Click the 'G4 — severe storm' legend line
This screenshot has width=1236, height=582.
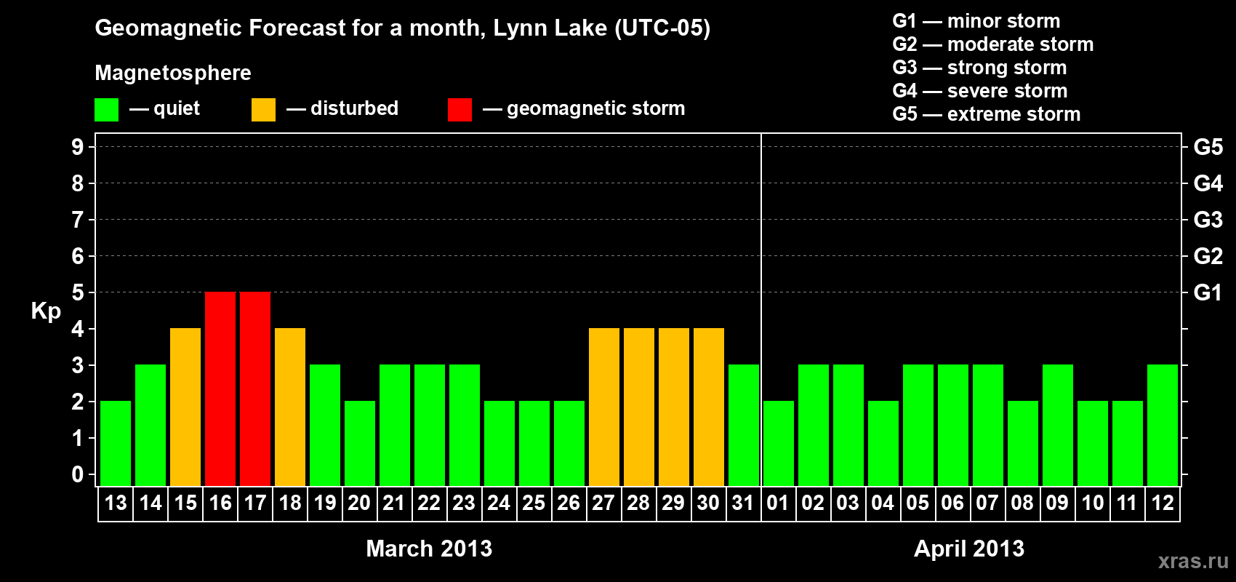click(x=980, y=91)
